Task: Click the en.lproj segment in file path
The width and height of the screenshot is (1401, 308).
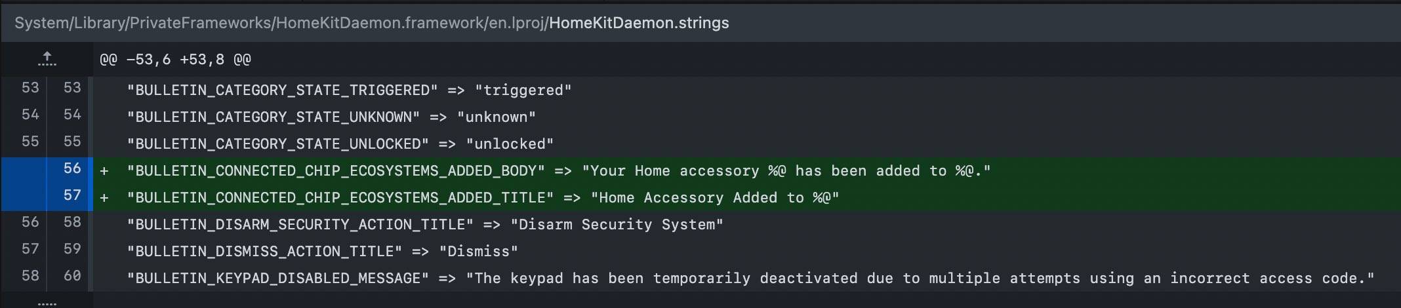Action: 518,23
